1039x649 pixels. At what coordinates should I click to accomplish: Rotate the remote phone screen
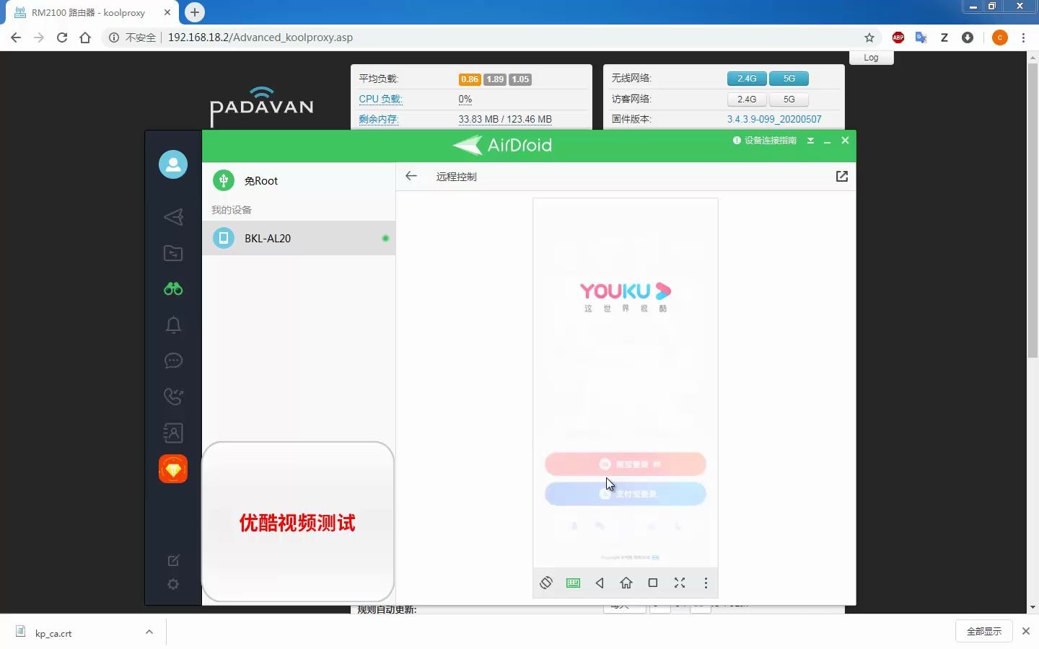click(546, 583)
